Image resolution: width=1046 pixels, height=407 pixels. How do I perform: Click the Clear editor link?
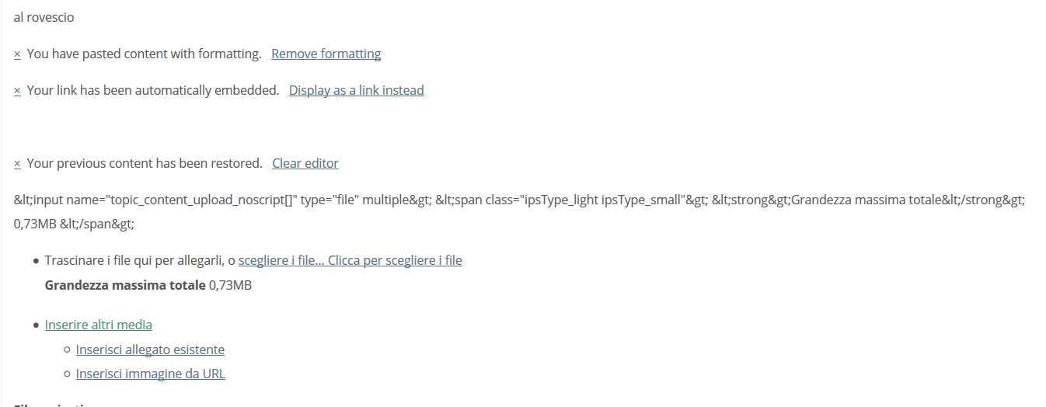[x=305, y=163]
